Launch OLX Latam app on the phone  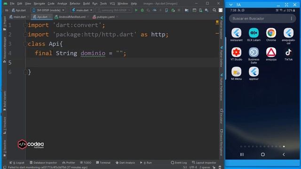pos(253,34)
